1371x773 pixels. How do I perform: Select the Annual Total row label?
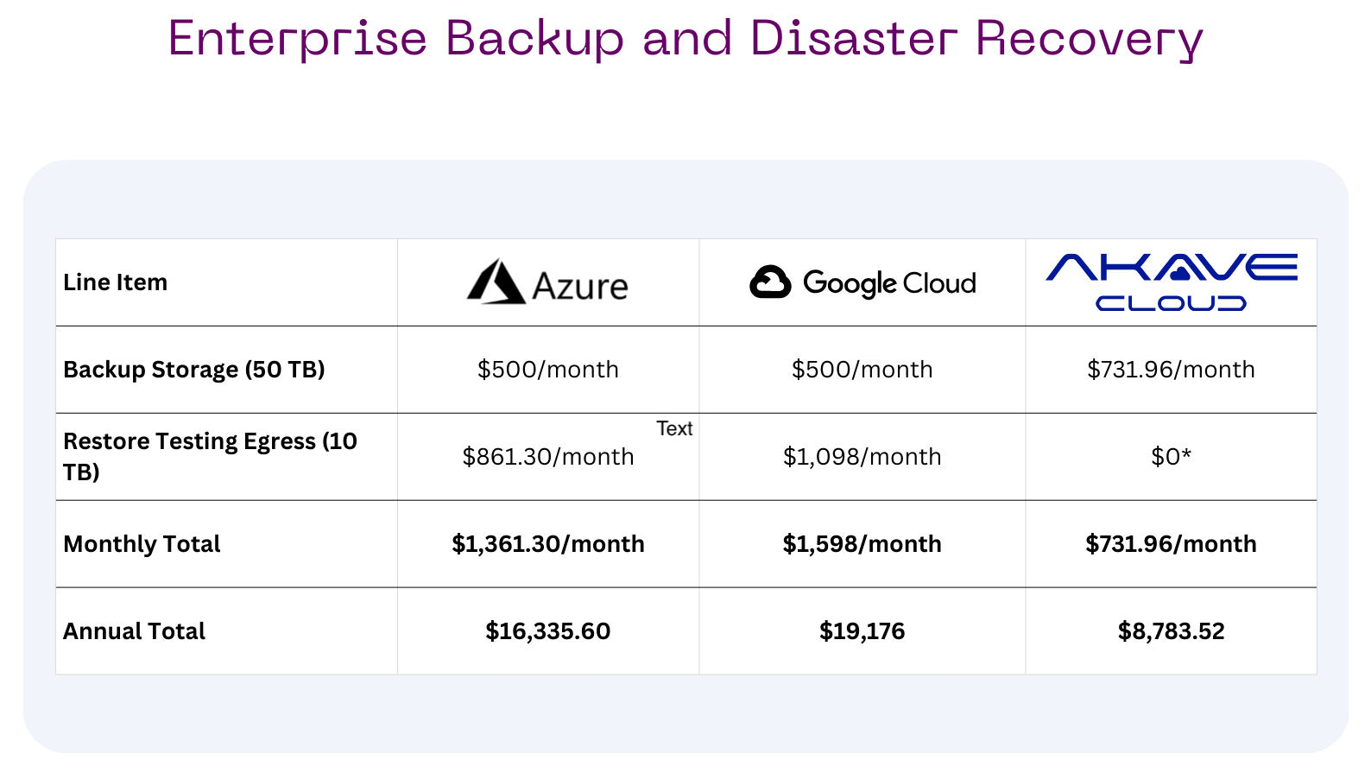pyautogui.click(x=134, y=631)
